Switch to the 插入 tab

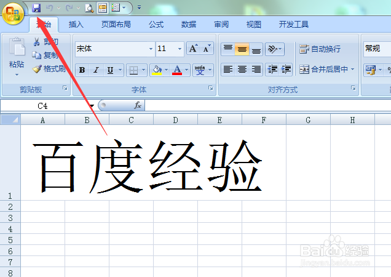76,24
